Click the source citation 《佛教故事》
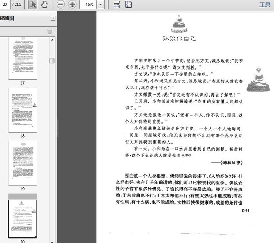This screenshot has height=243, width=274. pyautogui.click(x=232, y=162)
